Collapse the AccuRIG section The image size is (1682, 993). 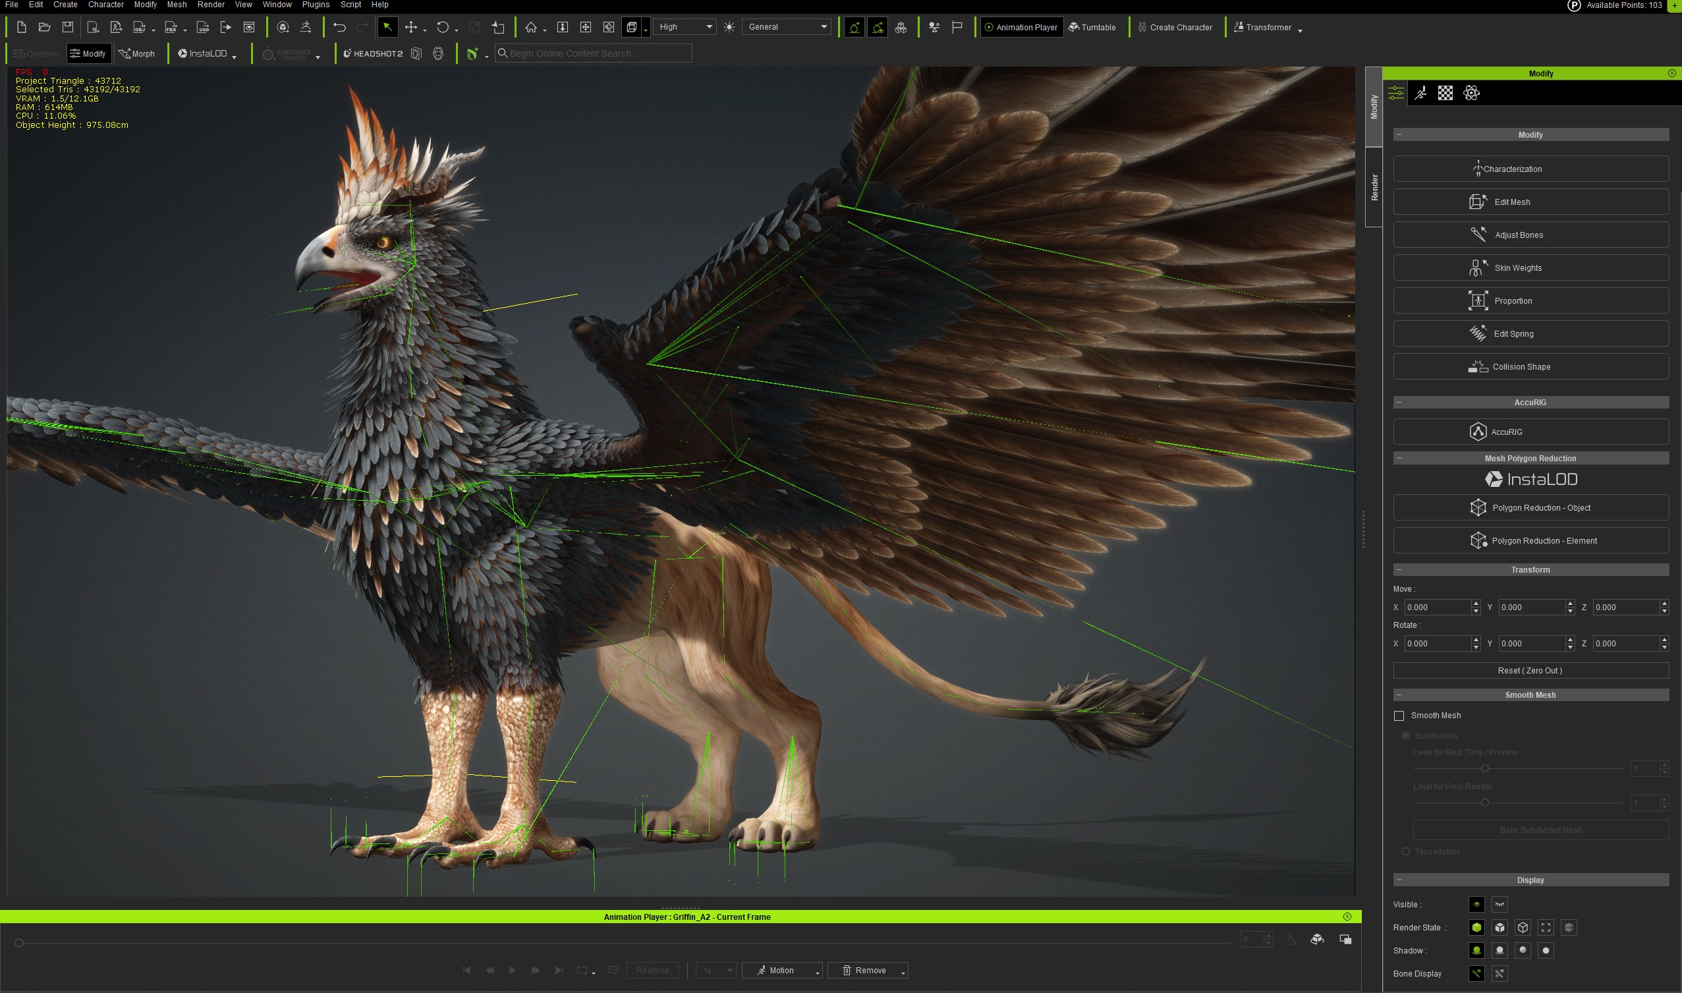1399,402
